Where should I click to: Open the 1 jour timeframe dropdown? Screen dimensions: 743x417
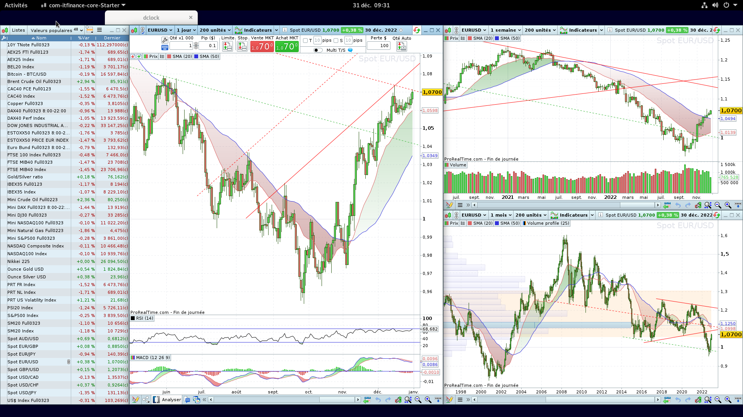186,30
